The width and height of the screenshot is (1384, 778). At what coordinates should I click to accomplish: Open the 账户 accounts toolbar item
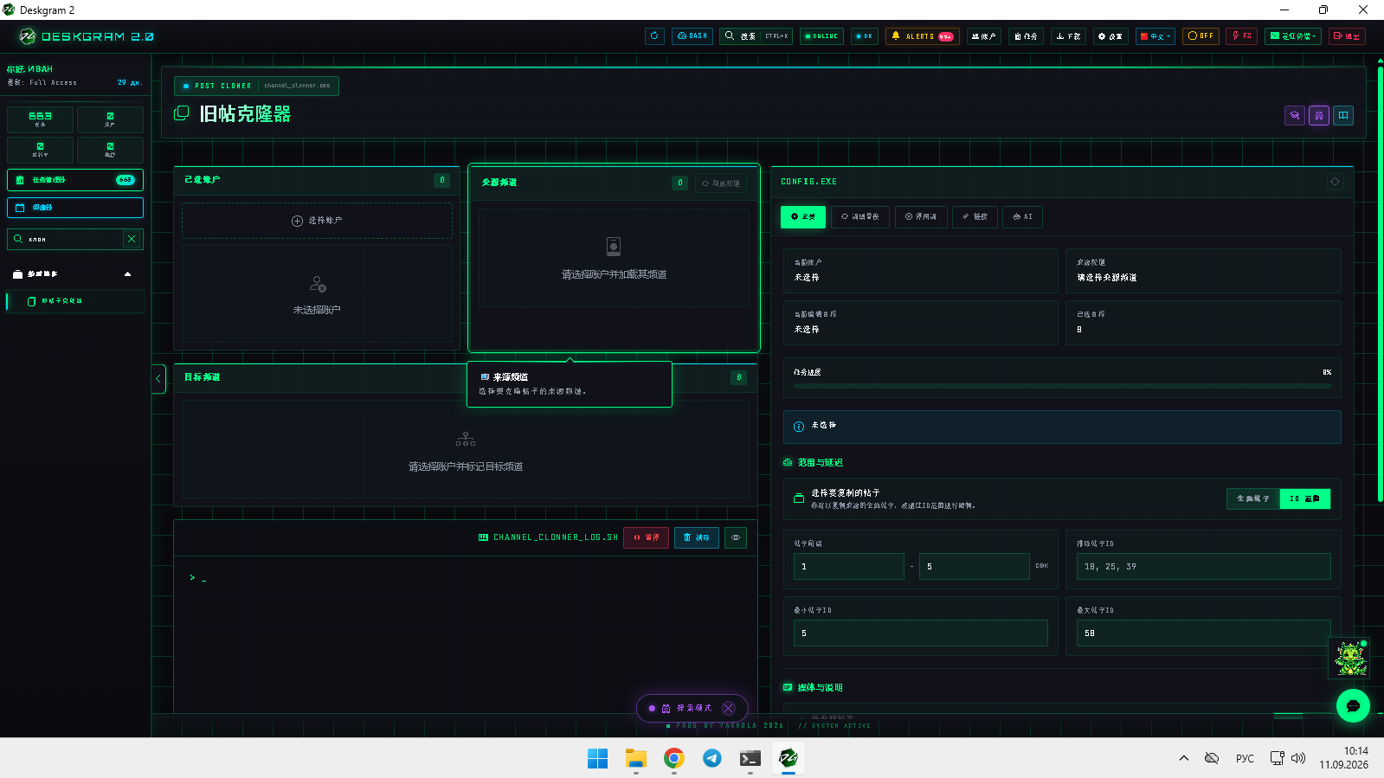983,36
